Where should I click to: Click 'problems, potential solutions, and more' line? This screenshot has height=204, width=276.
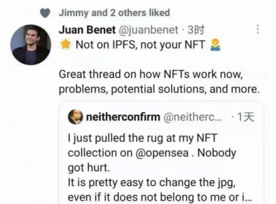(x=159, y=90)
